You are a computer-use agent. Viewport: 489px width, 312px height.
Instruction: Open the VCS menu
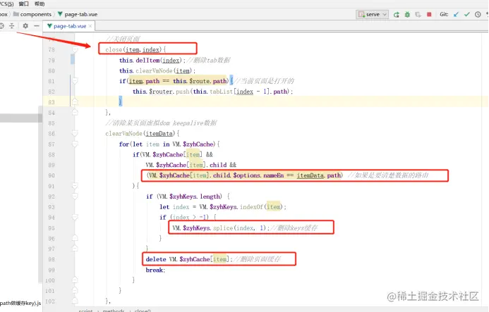7,4
